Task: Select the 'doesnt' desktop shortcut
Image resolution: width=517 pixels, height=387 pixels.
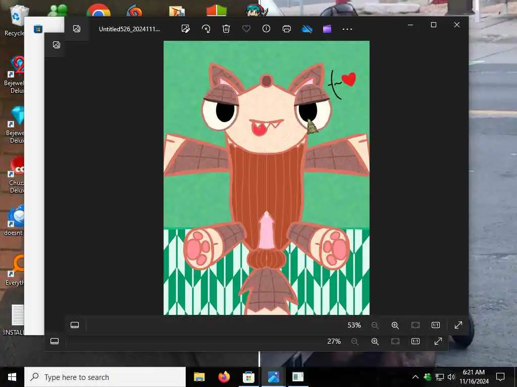Action: tap(14, 220)
